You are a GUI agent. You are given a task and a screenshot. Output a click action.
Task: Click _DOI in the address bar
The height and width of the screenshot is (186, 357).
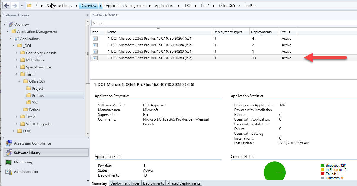point(187,6)
